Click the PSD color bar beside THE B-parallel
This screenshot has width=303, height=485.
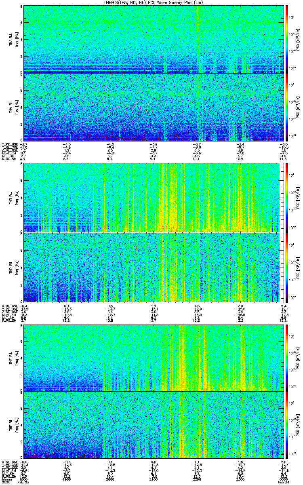coord(287,425)
